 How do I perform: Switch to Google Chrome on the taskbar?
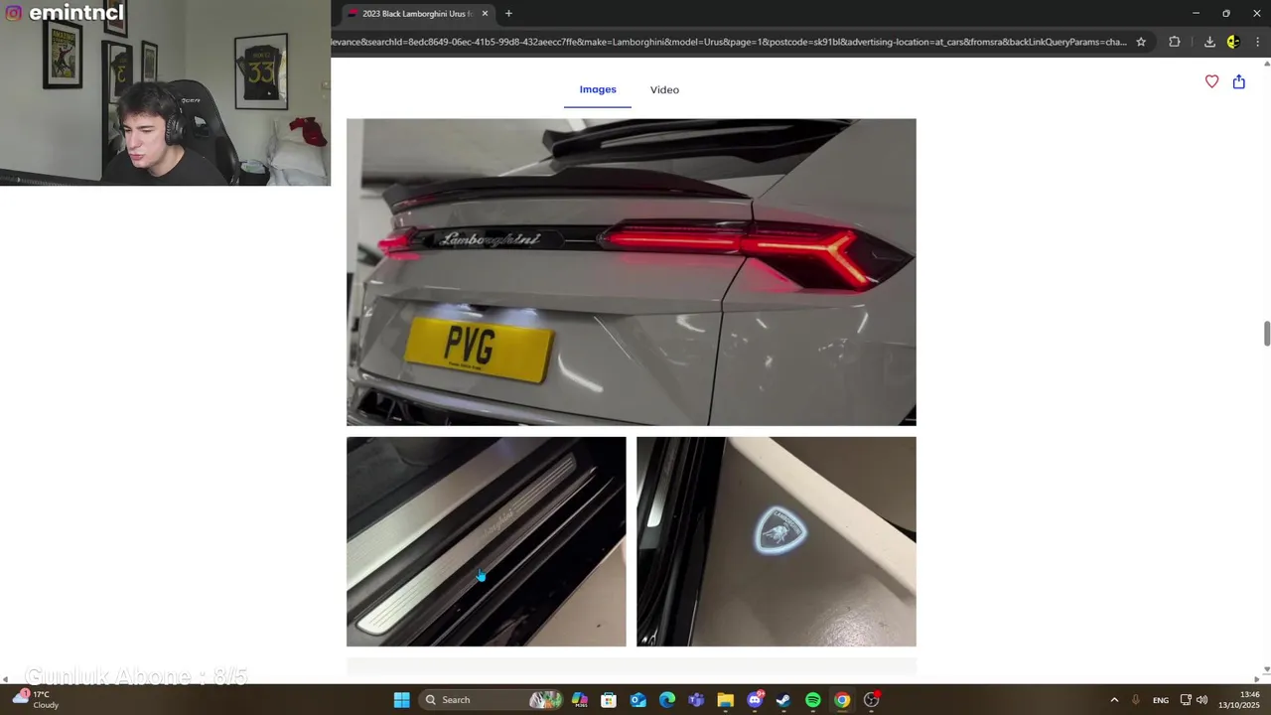click(842, 700)
